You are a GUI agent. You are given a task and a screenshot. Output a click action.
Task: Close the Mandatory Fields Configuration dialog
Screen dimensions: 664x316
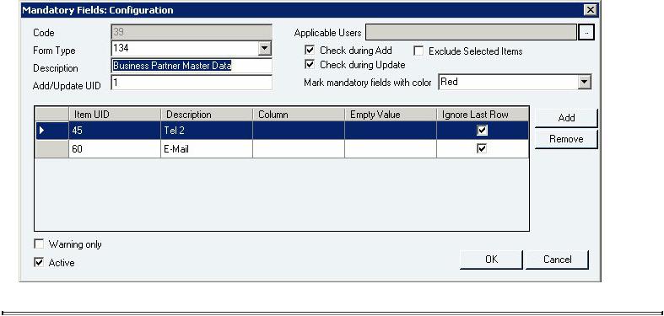(x=590, y=10)
